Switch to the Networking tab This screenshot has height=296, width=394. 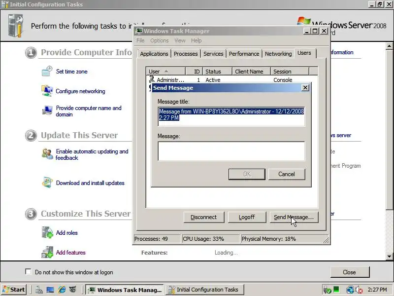(x=278, y=54)
